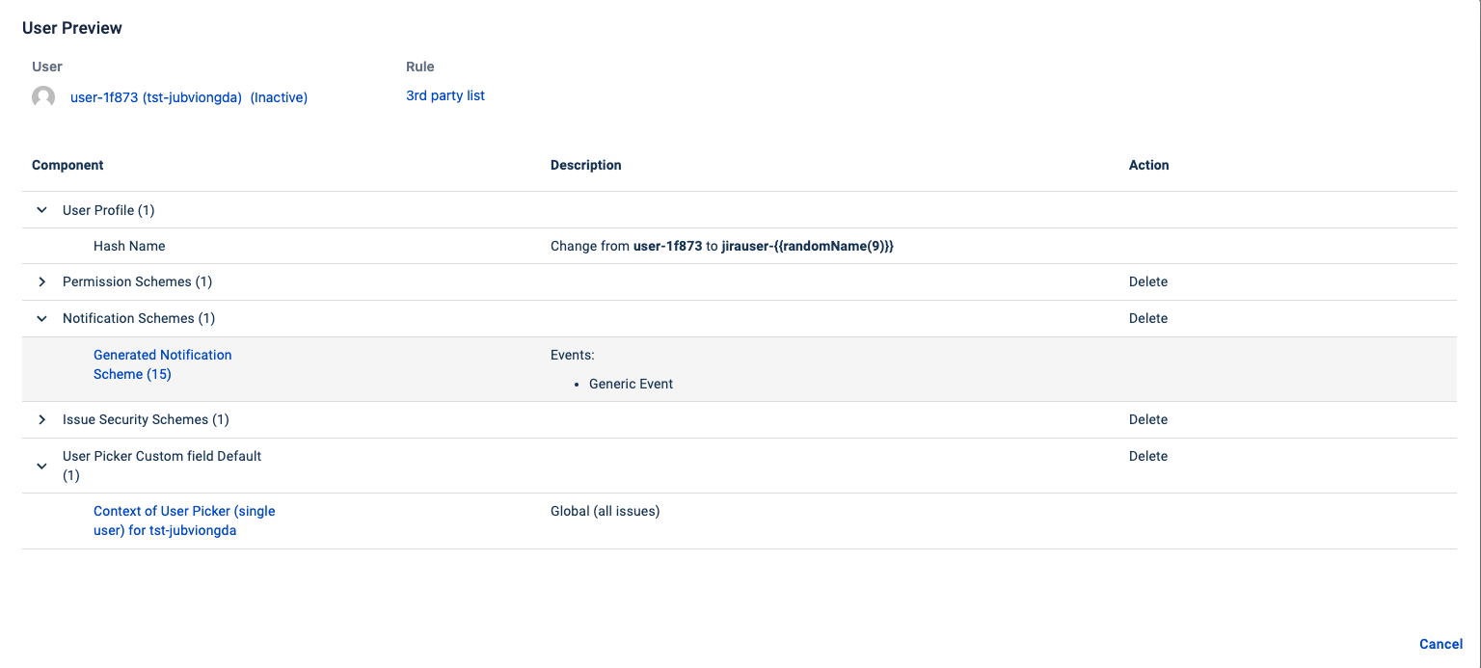Select the Hash Name row
This screenshot has width=1481, height=668.
click(x=129, y=246)
